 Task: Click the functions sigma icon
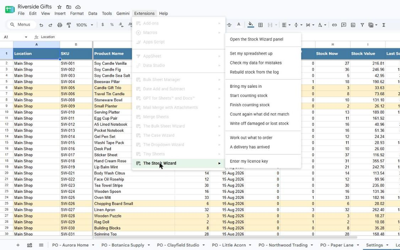point(384,25)
